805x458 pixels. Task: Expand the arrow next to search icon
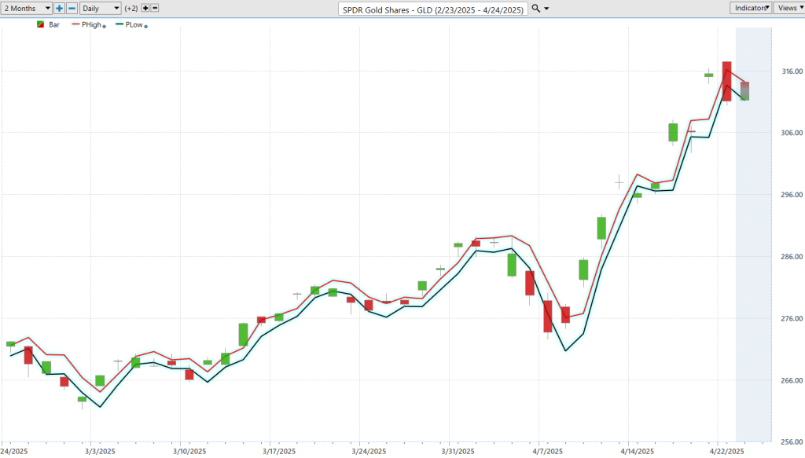pyautogui.click(x=546, y=9)
